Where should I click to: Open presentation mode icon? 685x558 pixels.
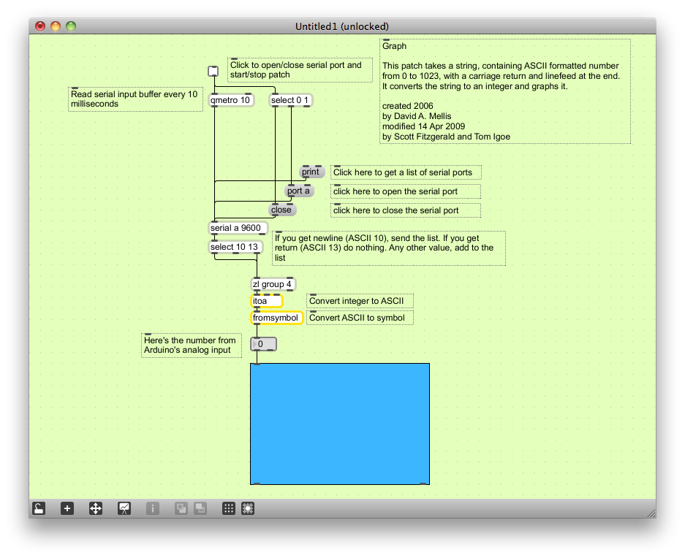coord(124,508)
